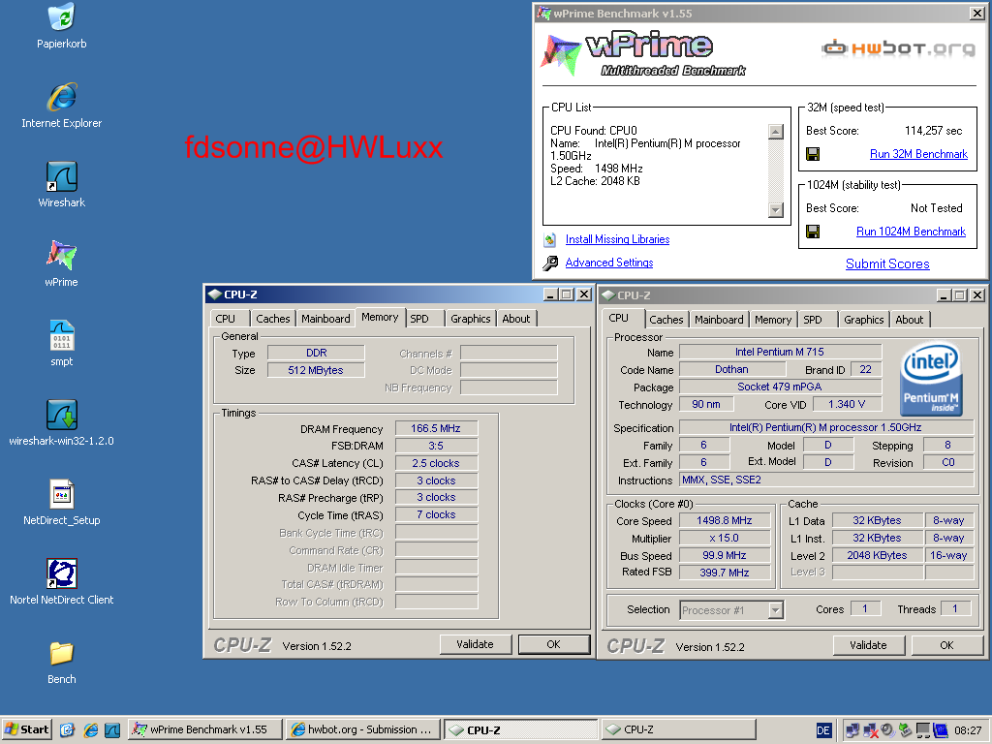Click the CPU List scroll down arrow
The image size is (992, 744).
point(776,210)
